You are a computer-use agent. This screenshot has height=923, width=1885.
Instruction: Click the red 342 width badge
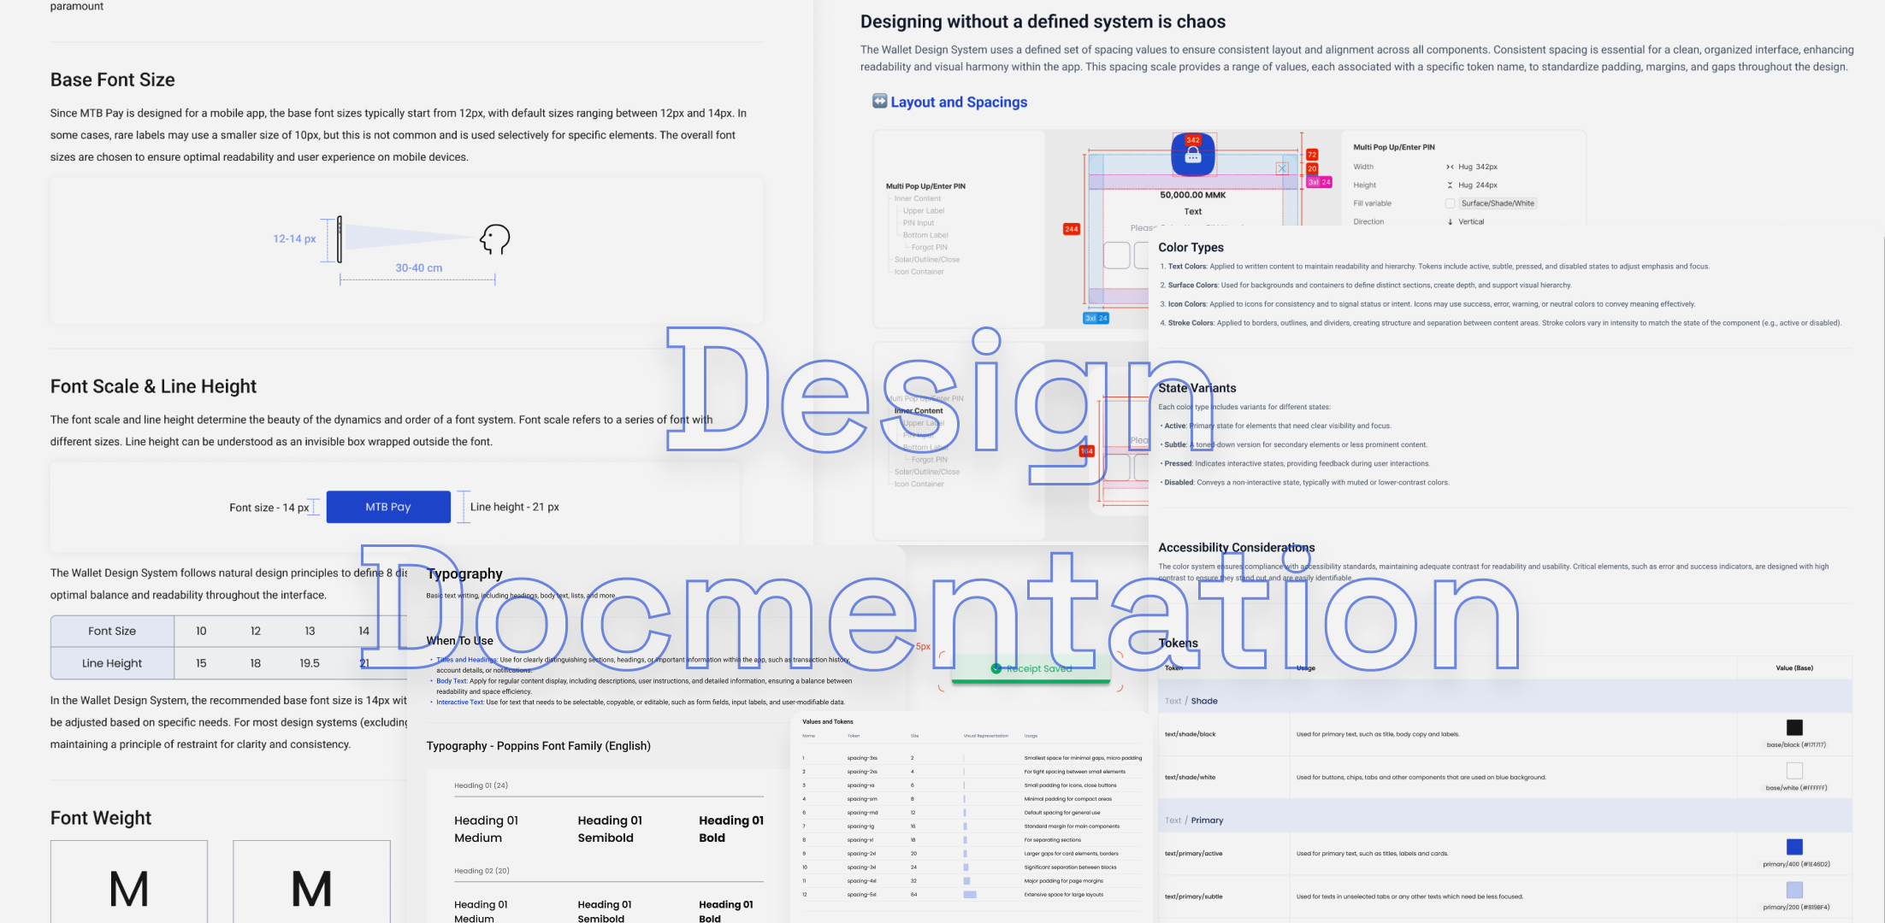click(x=1193, y=140)
